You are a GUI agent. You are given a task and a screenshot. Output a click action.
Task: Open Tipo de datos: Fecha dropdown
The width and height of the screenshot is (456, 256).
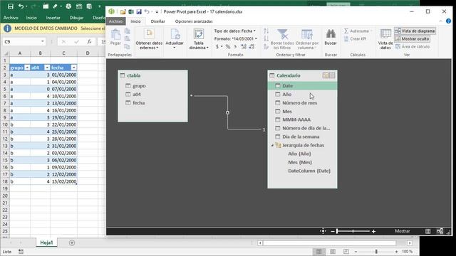[x=234, y=31]
